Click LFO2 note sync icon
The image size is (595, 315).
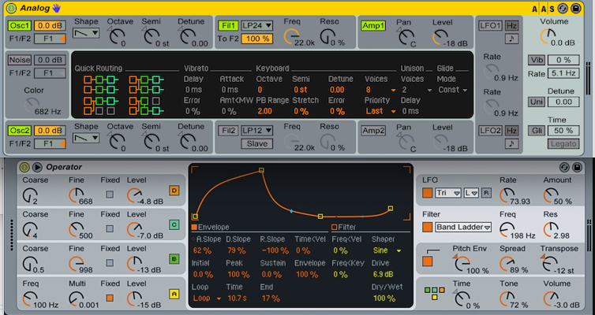coord(511,143)
